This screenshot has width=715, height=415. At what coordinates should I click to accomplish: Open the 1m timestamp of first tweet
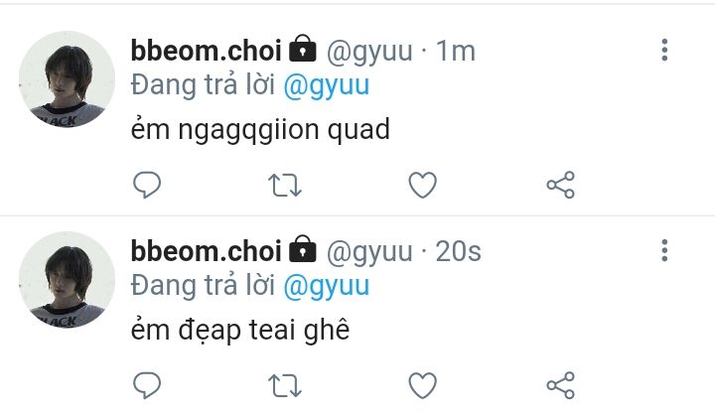tap(456, 51)
